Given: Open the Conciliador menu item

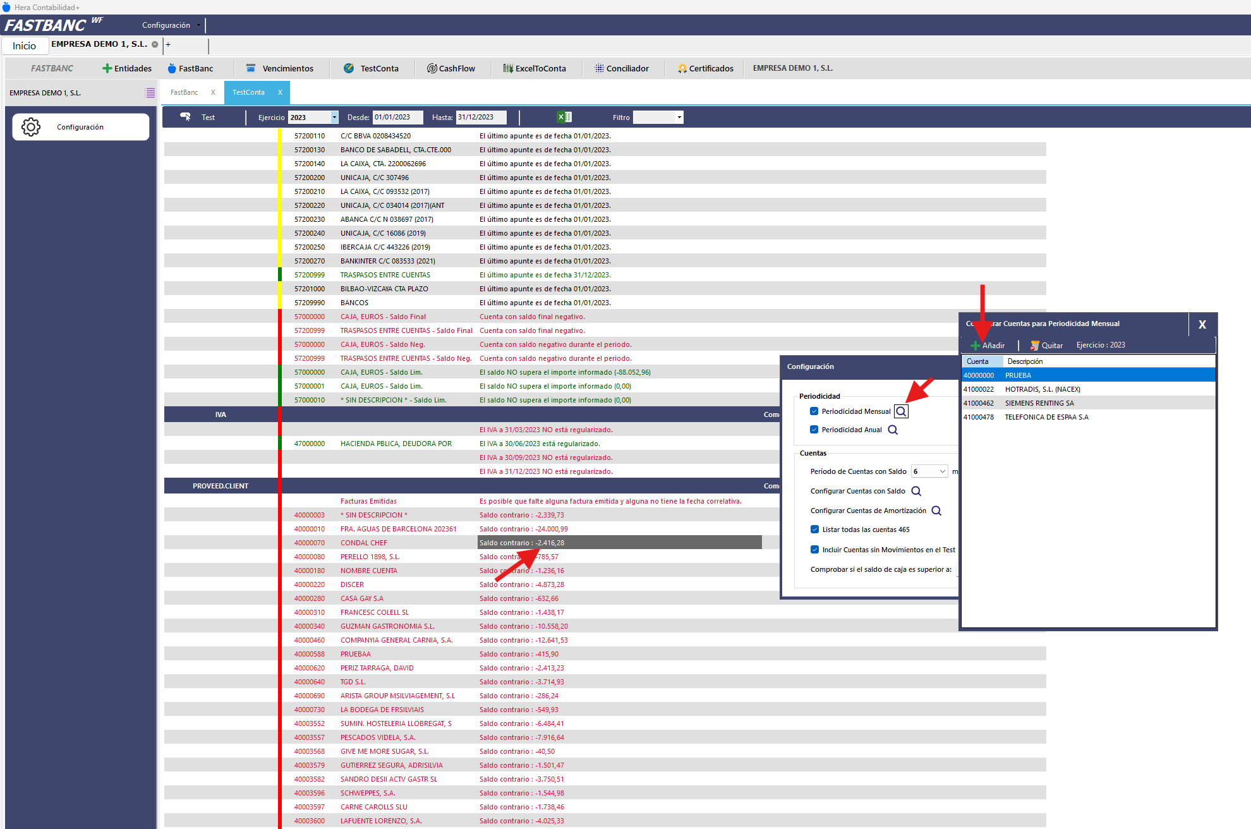Looking at the screenshot, I should click(x=622, y=68).
